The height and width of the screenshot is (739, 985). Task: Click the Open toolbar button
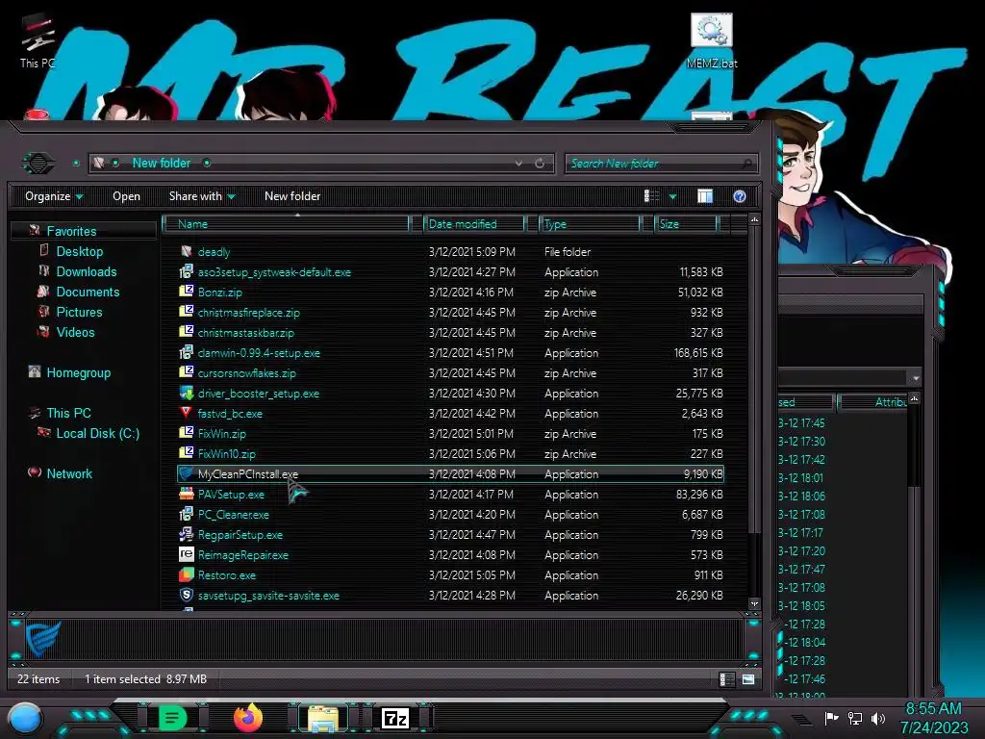pos(126,196)
